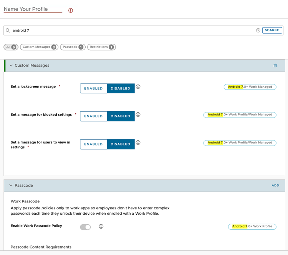Click the red error icon beside profile name
Screen dimensions: 288x255
71,10
